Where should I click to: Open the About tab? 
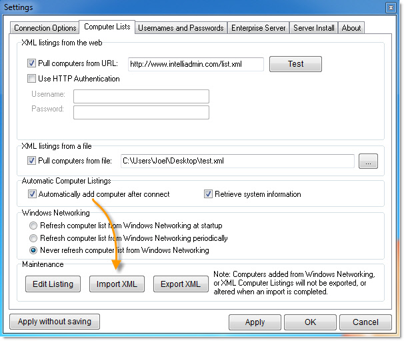351,28
